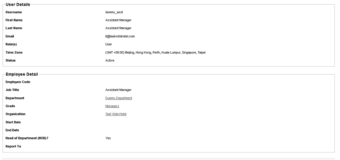
Task: Click the Employee Code label
Action: point(18,82)
